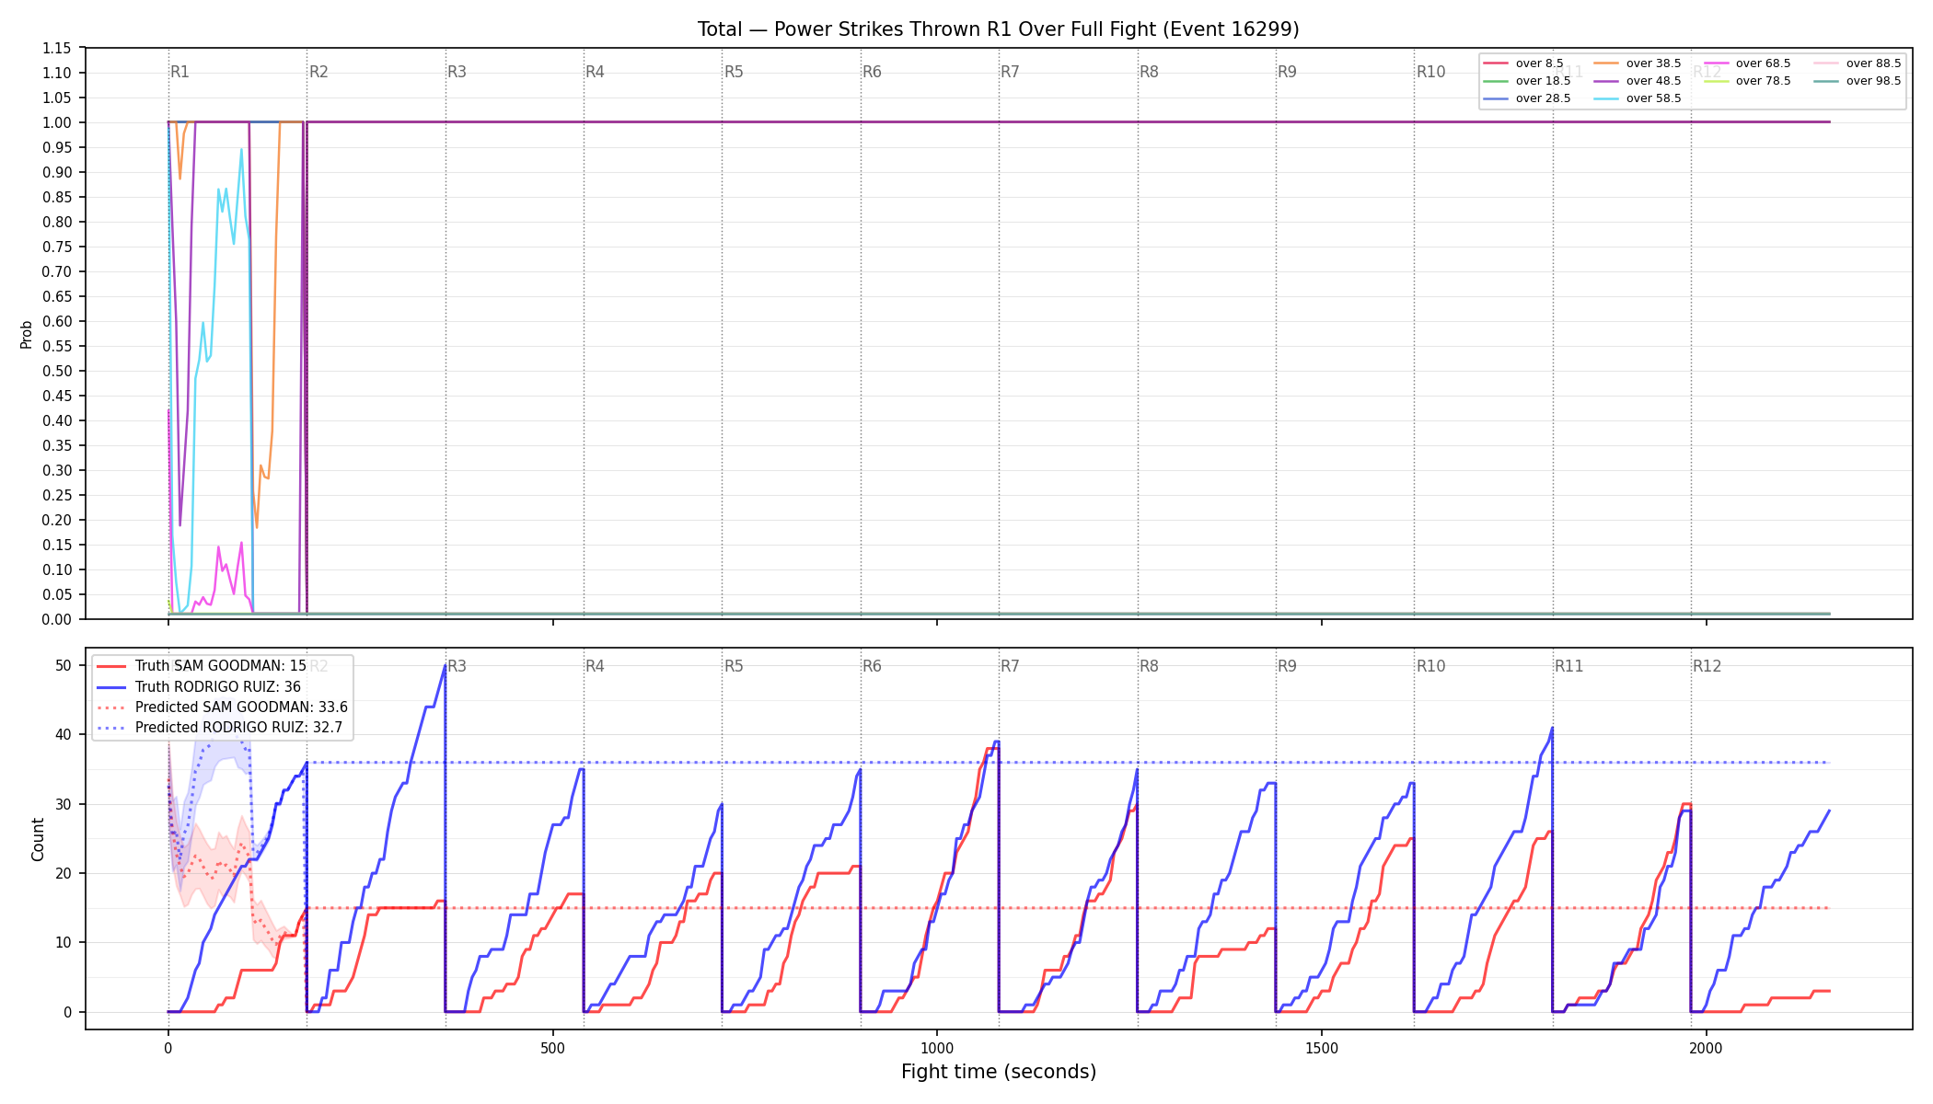
Task: Click the chart title mentioning Event 16299
Action: pos(998,29)
